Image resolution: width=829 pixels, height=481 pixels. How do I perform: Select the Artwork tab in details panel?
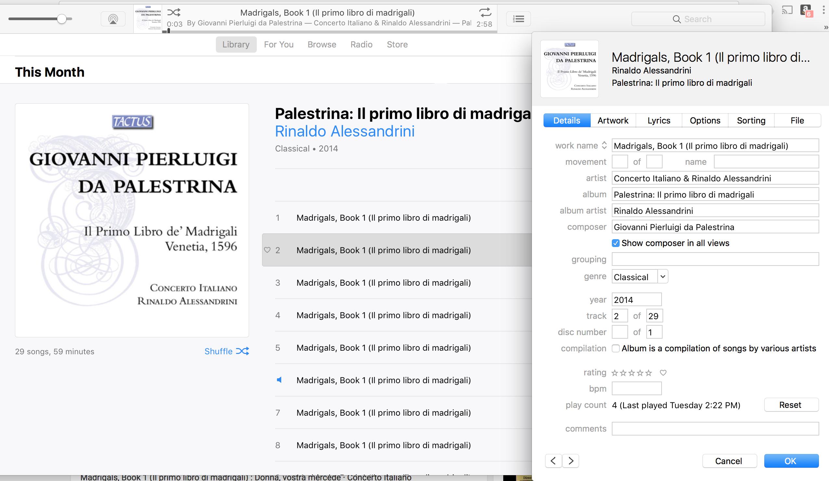[612, 120]
